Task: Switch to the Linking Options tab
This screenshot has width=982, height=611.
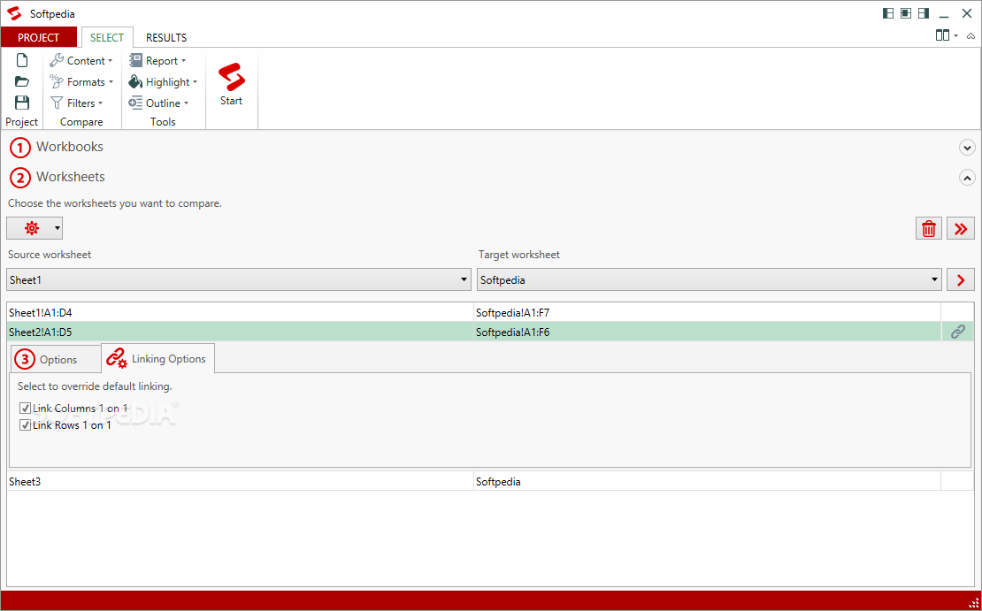Action: (x=157, y=359)
